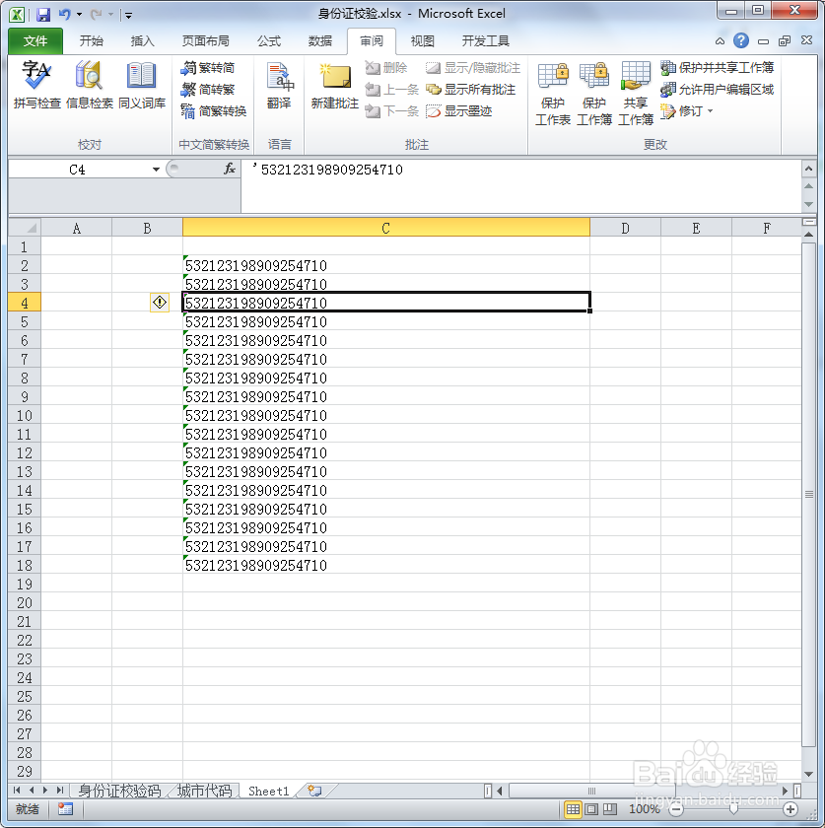The height and width of the screenshot is (828, 825).
Task: Save the workbook from quick access toolbar
Action: (42, 14)
